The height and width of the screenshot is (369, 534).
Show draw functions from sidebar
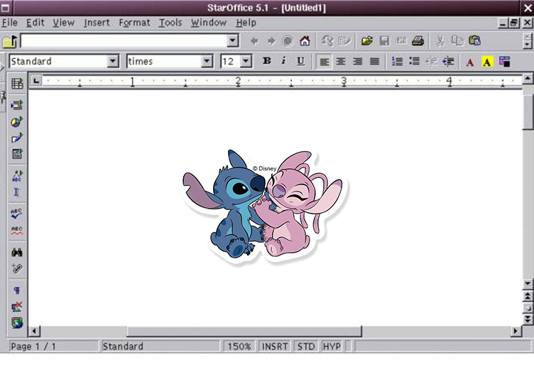17,138
